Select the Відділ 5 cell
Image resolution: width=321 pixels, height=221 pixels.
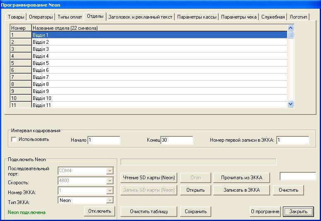[159, 63]
